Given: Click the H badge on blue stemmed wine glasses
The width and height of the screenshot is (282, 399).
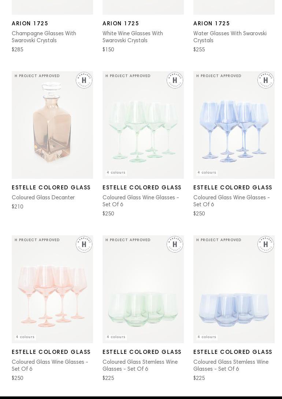Looking at the screenshot, I should coord(266,80).
